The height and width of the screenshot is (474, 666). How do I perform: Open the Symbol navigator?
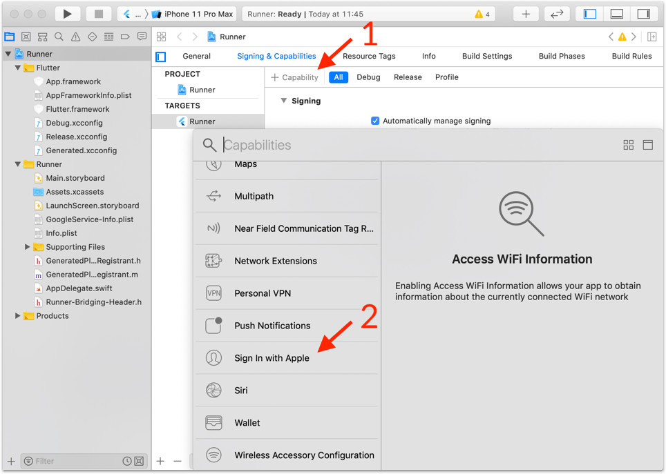click(x=42, y=37)
